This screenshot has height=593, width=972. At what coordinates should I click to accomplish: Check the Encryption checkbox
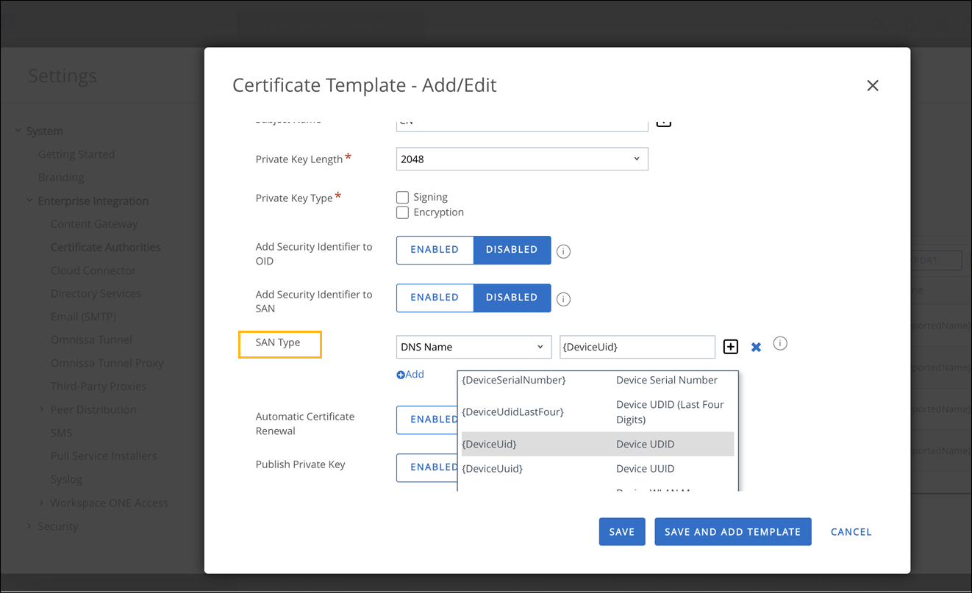[402, 212]
